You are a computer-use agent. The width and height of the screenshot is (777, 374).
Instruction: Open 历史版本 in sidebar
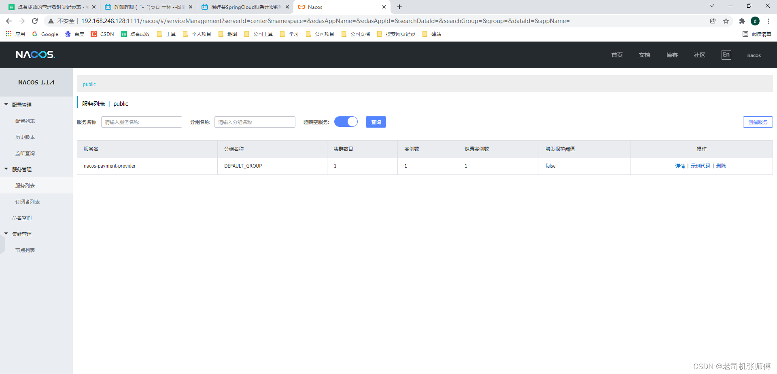pos(25,137)
